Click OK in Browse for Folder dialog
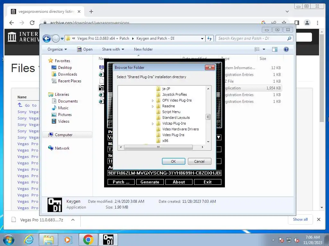This screenshot has width=329, height=246. point(173,161)
